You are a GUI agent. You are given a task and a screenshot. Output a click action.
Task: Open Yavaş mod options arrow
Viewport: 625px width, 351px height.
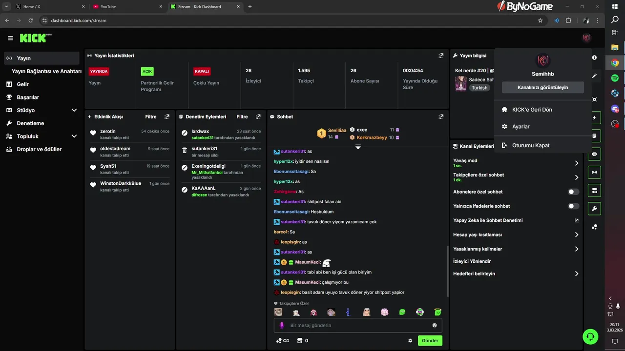(x=577, y=163)
